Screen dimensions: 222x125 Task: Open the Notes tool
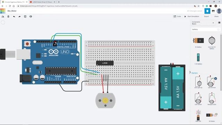click(25, 17)
